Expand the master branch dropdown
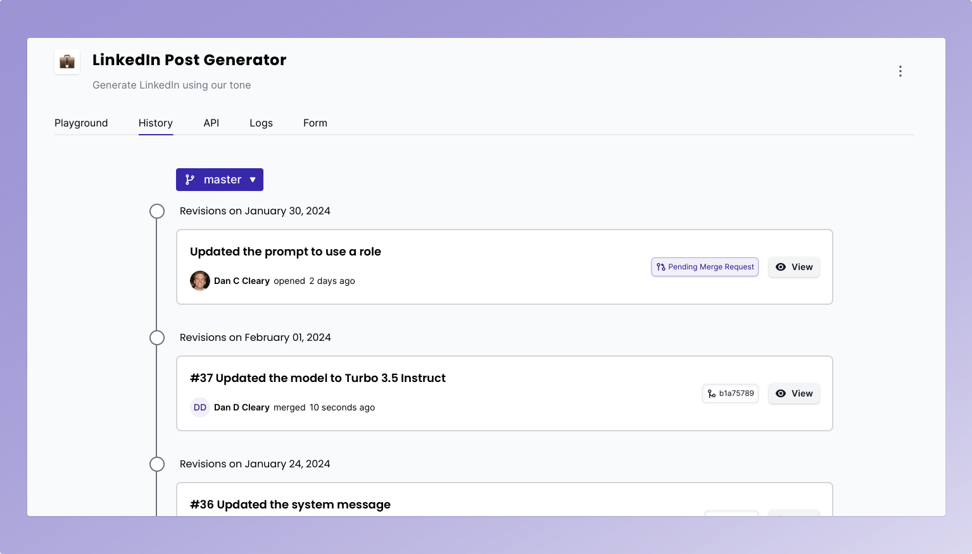The image size is (972, 554). (x=220, y=180)
